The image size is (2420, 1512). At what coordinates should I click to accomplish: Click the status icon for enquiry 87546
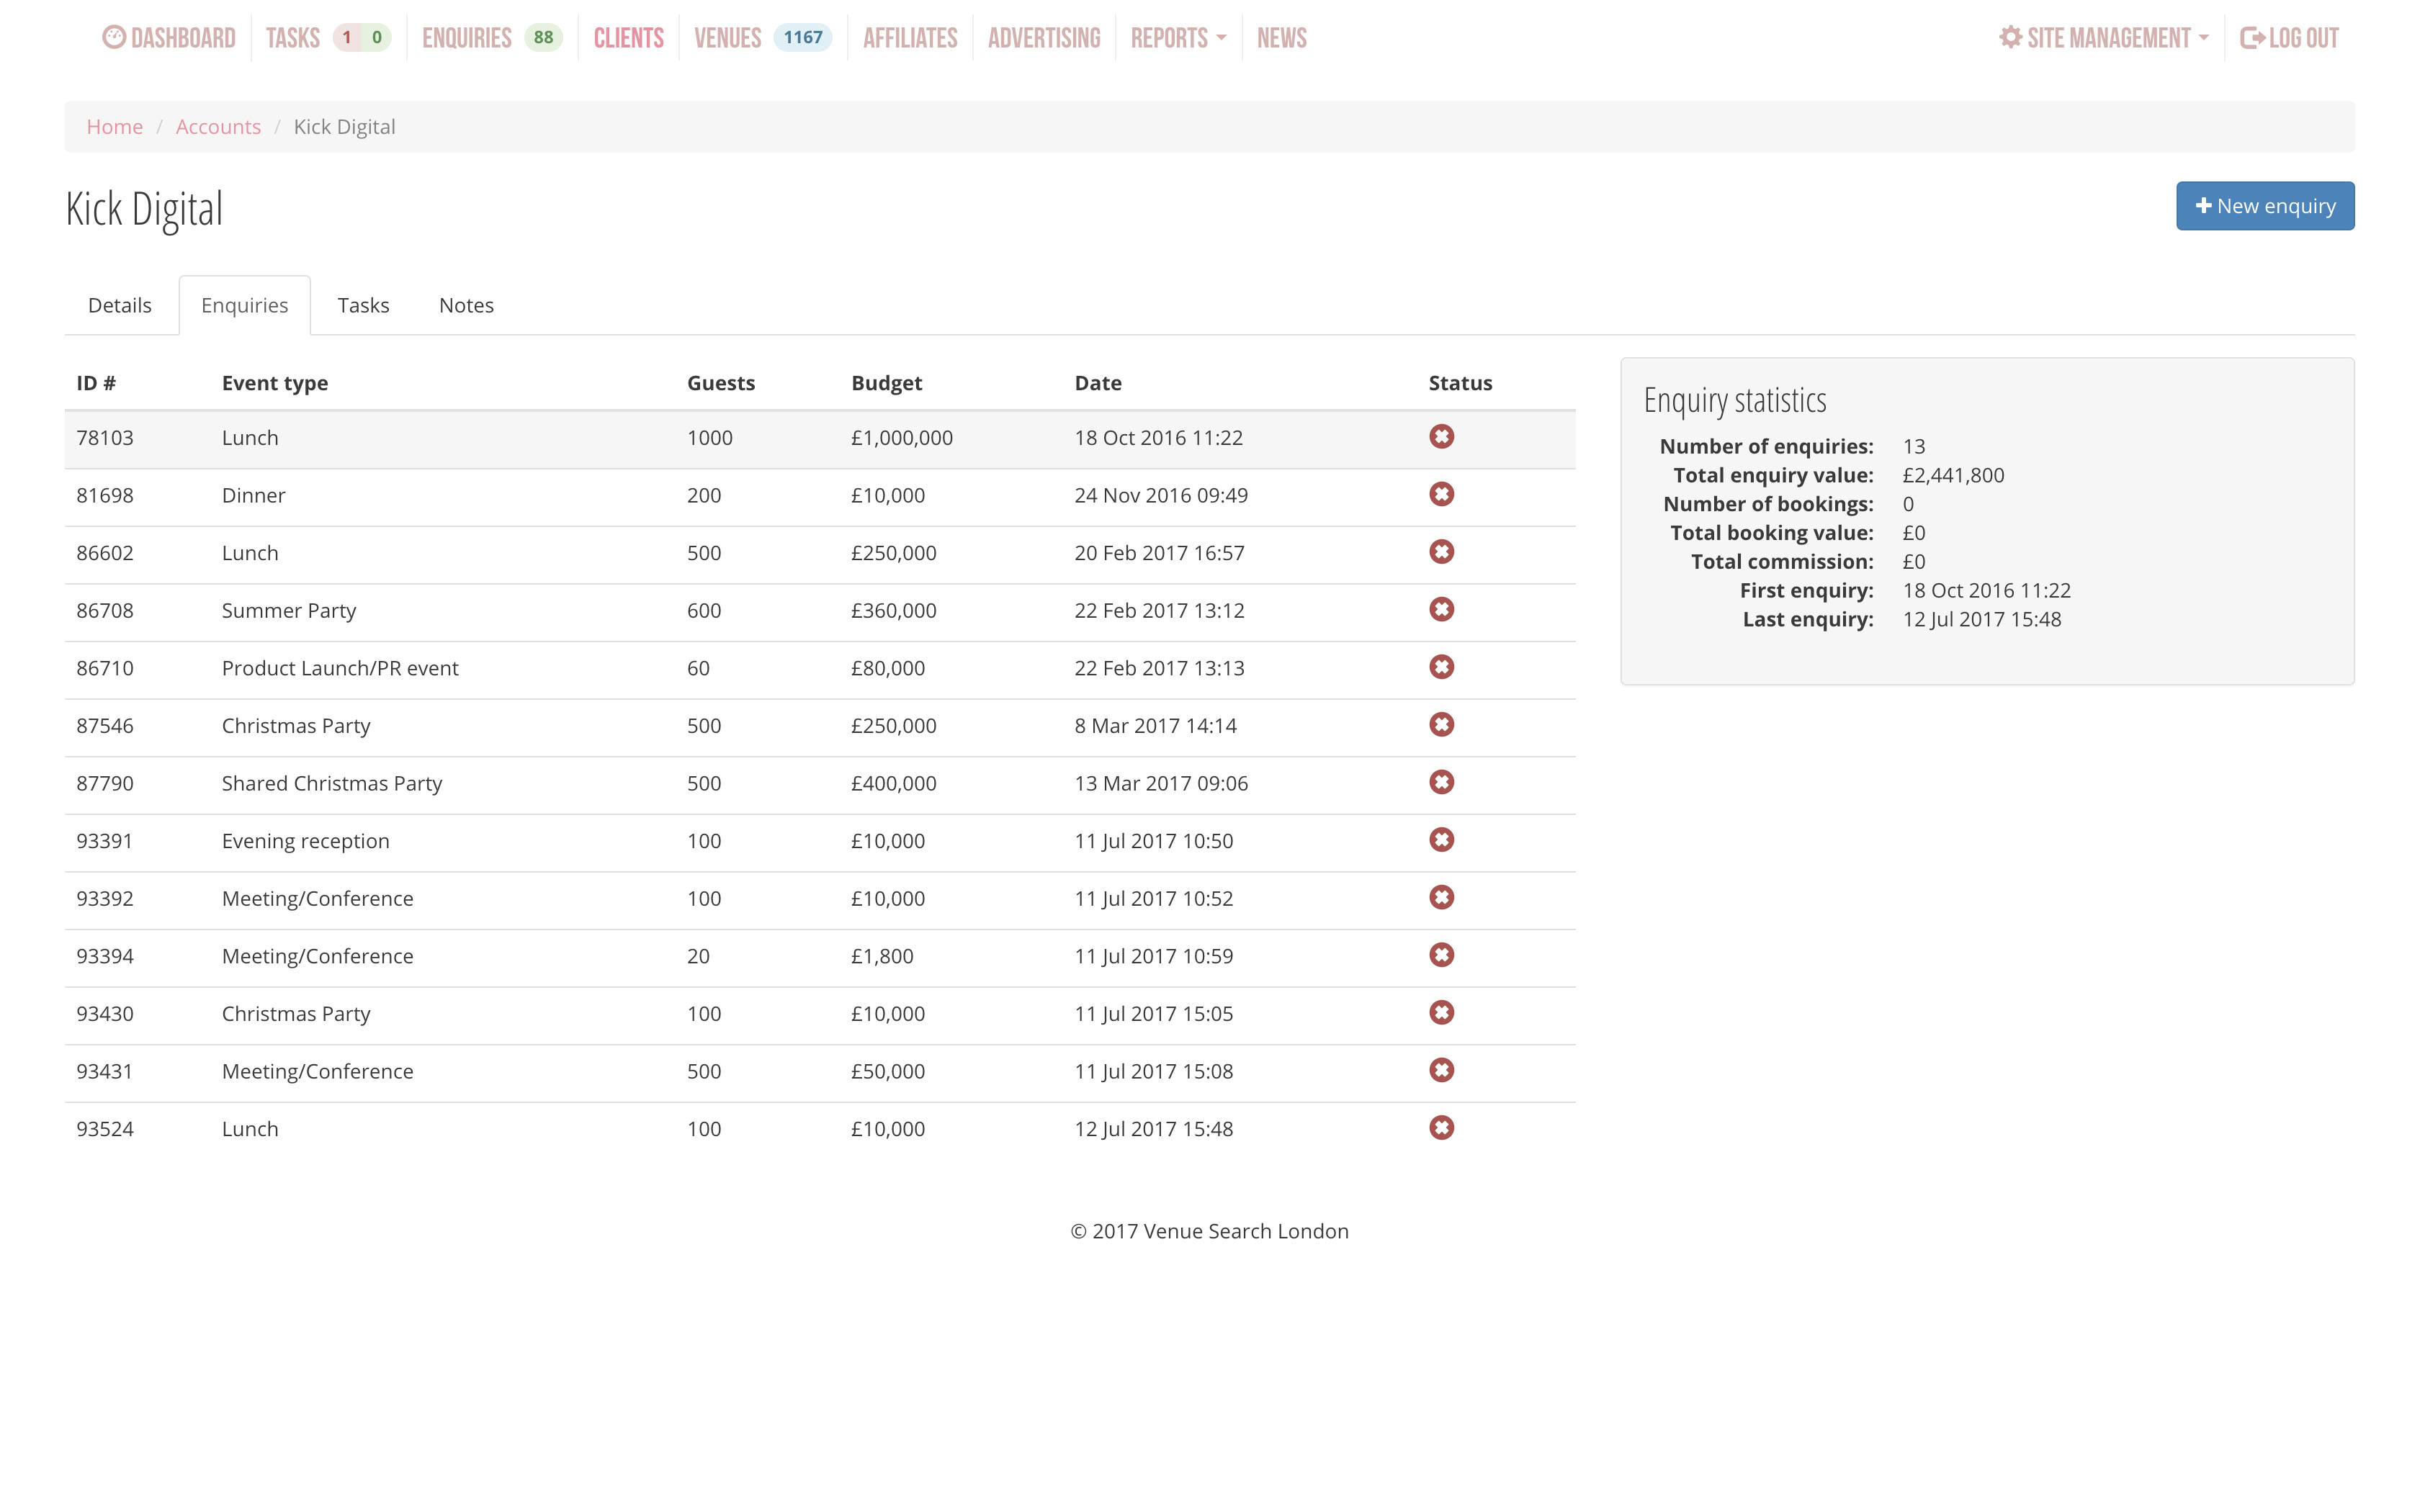[x=1441, y=724]
